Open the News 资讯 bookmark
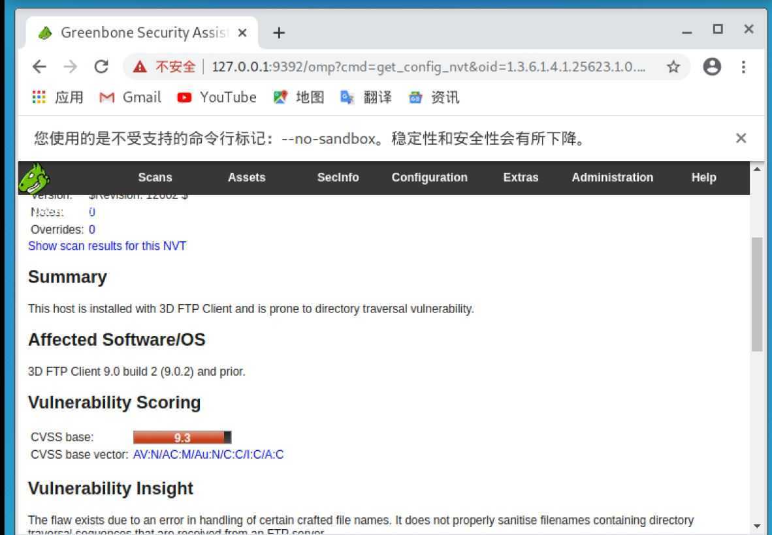The height and width of the screenshot is (535, 772). pos(434,97)
